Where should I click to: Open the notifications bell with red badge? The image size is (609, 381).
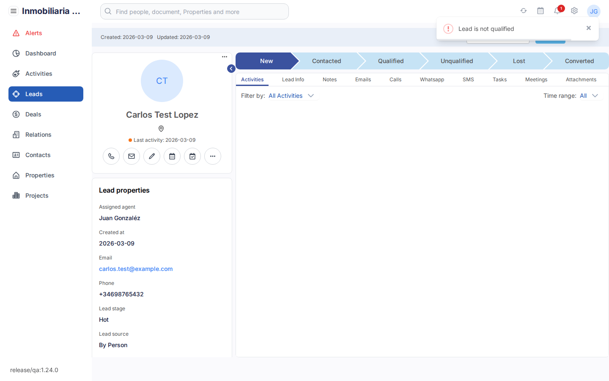[557, 11]
